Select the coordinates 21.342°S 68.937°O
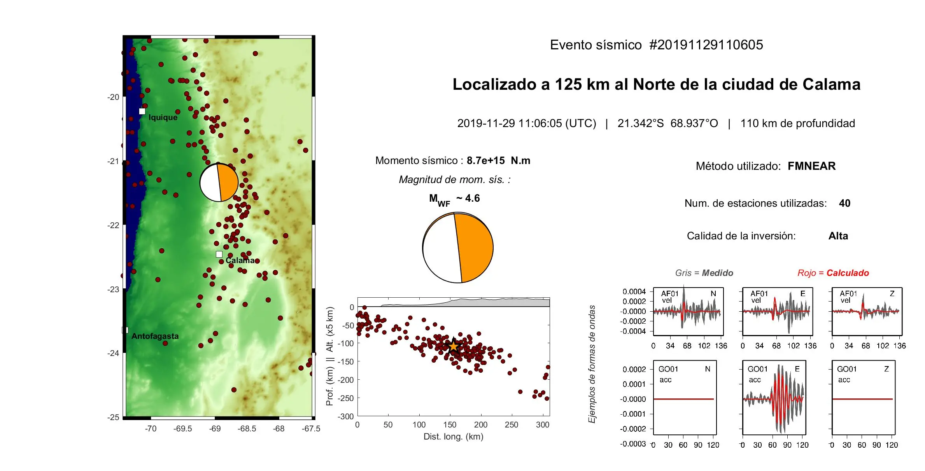This screenshot has width=925, height=471. (x=667, y=123)
